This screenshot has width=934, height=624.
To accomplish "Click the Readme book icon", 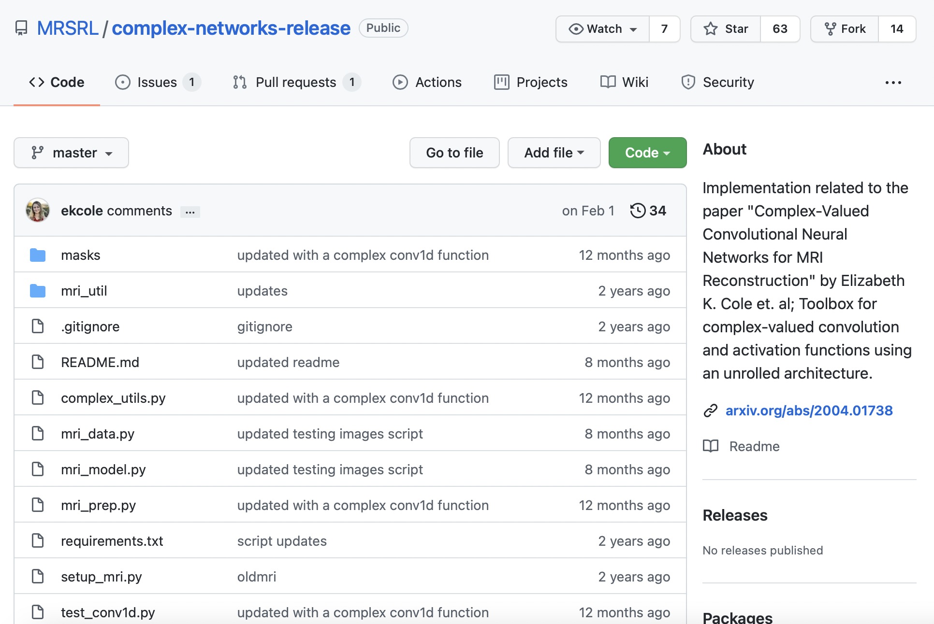I will pos(710,446).
